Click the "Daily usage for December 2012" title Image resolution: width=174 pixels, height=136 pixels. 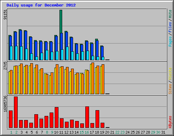coord(41,5)
